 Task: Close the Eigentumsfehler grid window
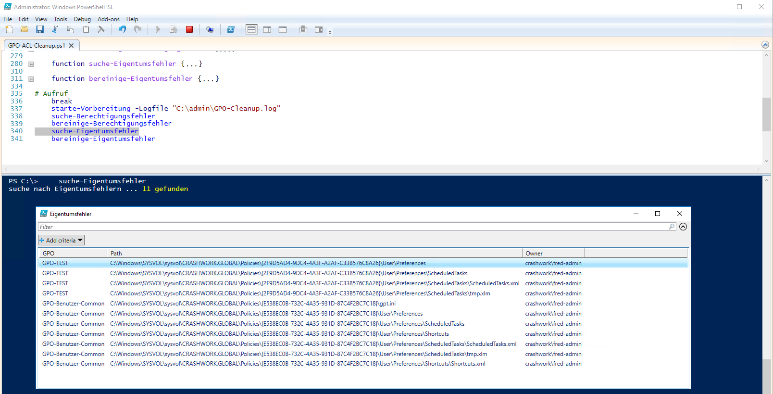pos(680,214)
